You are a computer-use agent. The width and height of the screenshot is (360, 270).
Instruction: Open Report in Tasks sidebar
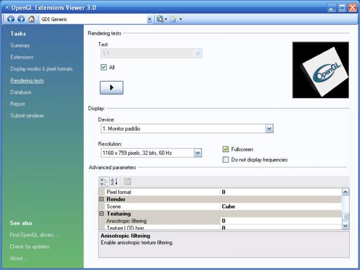pyautogui.click(x=17, y=104)
